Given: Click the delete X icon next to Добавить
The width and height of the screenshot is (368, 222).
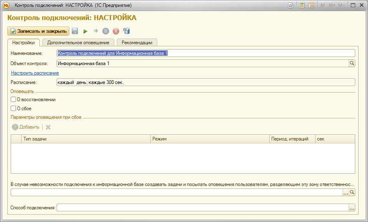Looking at the screenshot, I should pos(48,127).
